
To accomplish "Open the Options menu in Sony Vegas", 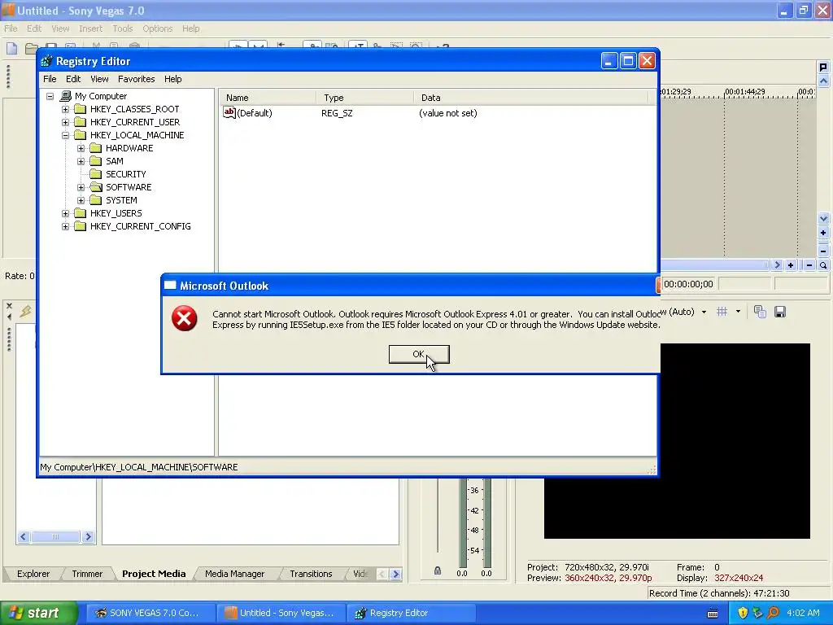I will (x=157, y=28).
